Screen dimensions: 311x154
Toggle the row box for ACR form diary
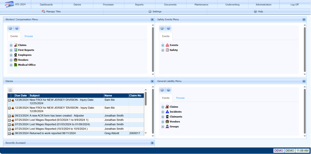click(x=9, y=116)
